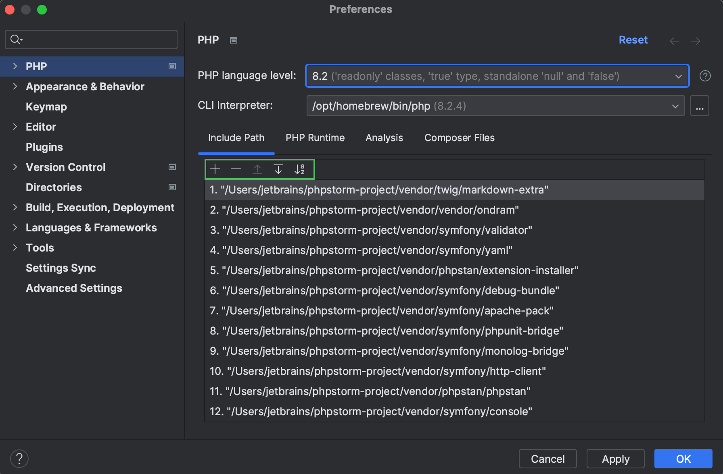Click the Remove path minus icon
The height and width of the screenshot is (474, 723).
[x=236, y=169]
